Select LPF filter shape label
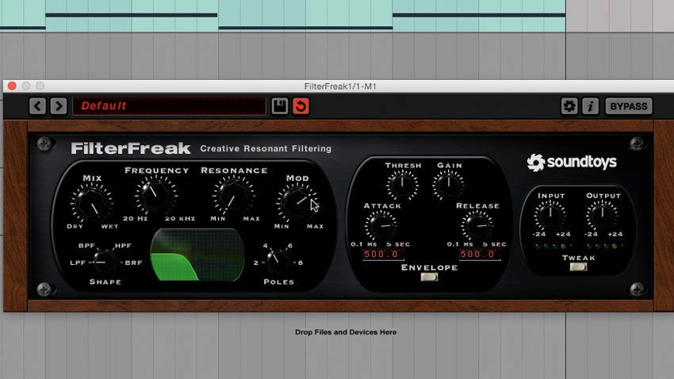Viewport: 674px width, 379px height. point(78,262)
